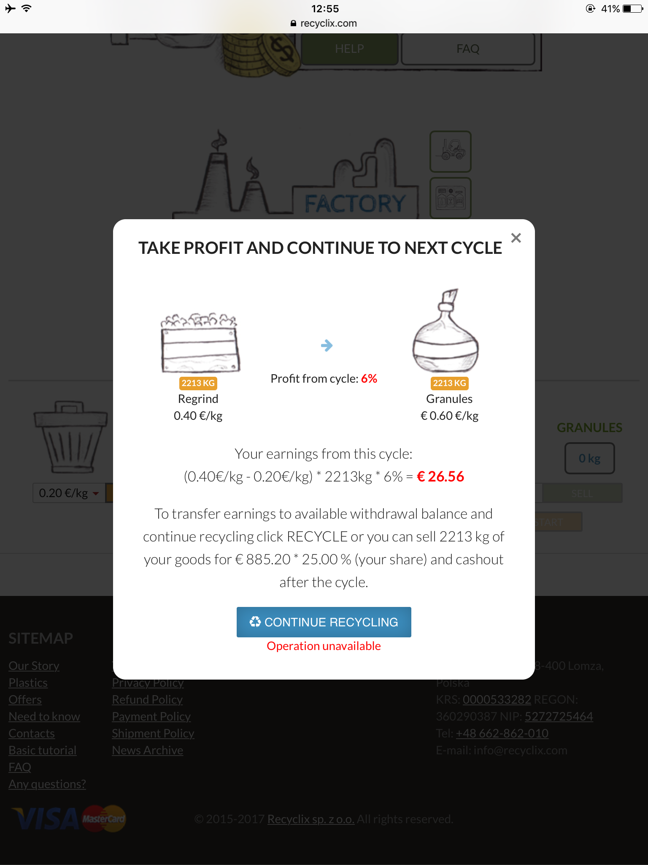Click the granules sack icon
Viewport: 648px width, 865px height.
[445, 332]
